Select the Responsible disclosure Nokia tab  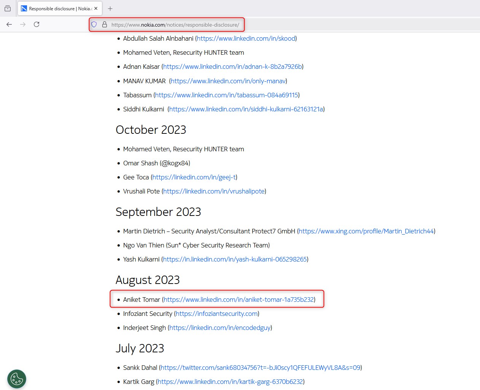pos(60,8)
